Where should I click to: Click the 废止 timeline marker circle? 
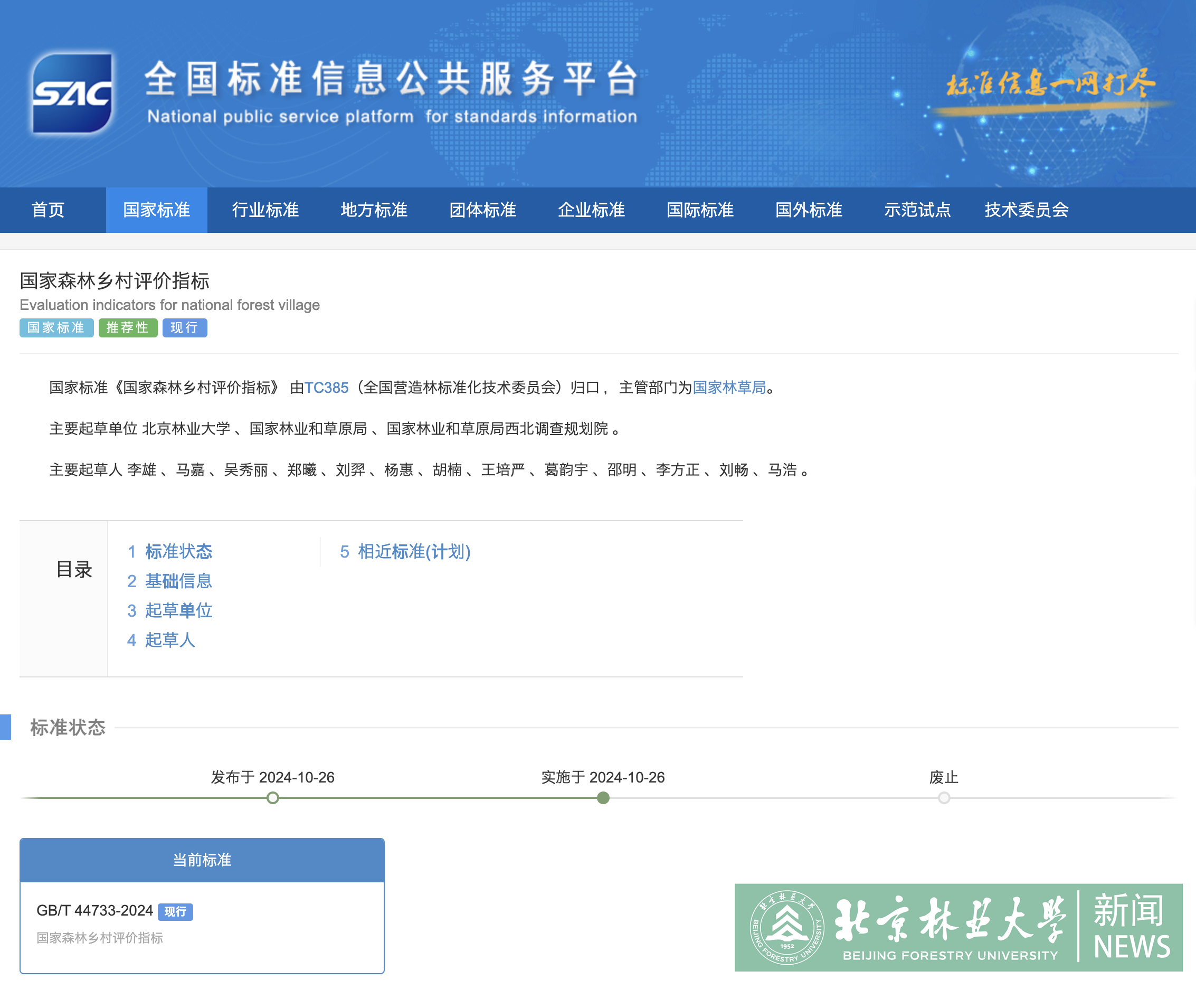pos(944,798)
